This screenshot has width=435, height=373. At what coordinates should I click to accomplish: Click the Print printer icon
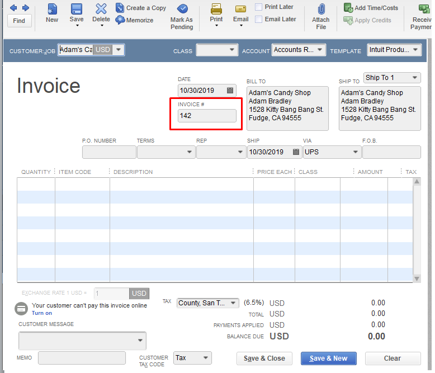coord(216,9)
